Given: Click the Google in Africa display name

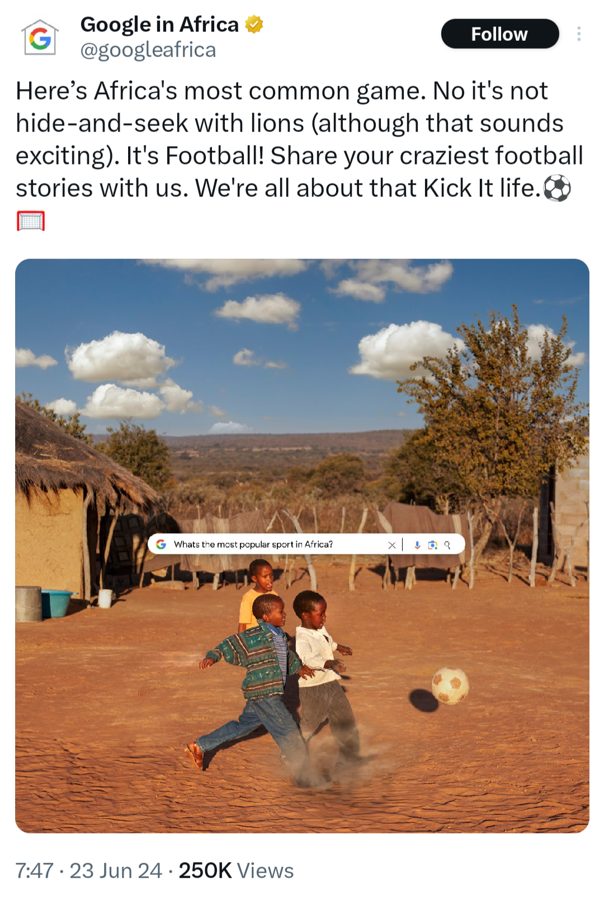Looking at the screenshot, I should click(x=159, y=25).
